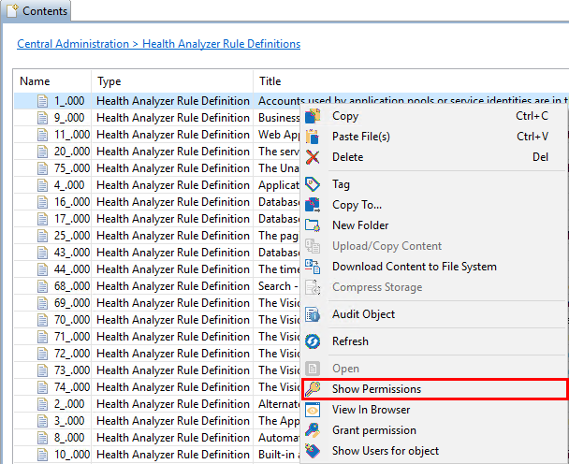Click the Audit Object icon
Screen dimensions: 569x464
point(314,314)
